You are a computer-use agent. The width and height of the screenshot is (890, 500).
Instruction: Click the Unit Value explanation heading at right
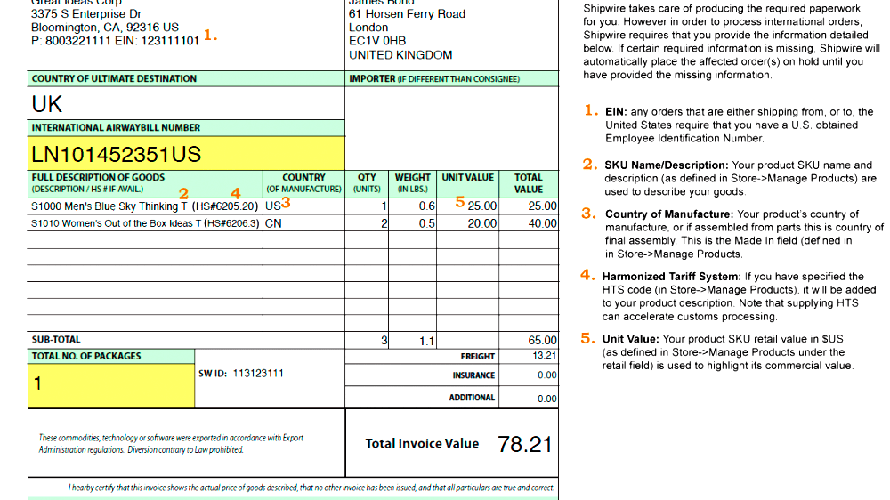pyautogui.click(x=631, y=339)
